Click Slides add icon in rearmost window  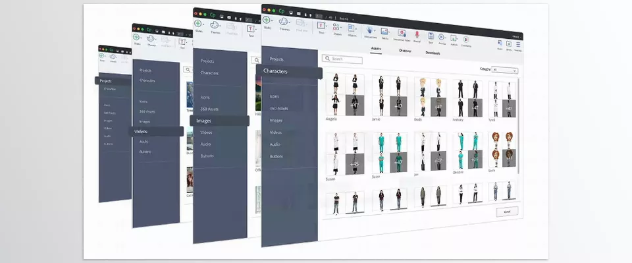click(x=101, y=55)
